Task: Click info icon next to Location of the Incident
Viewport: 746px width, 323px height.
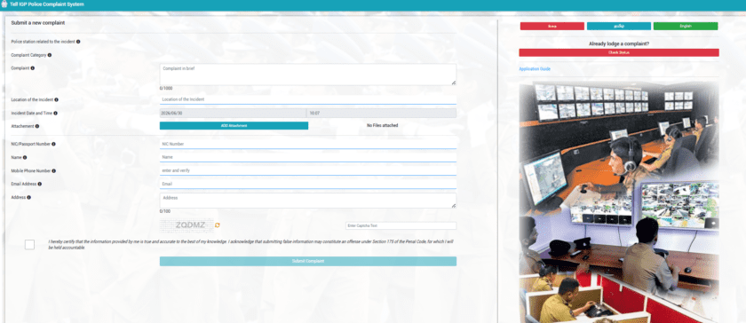Action: coord(56,100)
